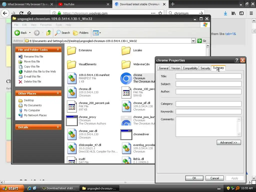Click Publish this file to the Web
The height and width of the screenshot is (192, 256).
40,71
